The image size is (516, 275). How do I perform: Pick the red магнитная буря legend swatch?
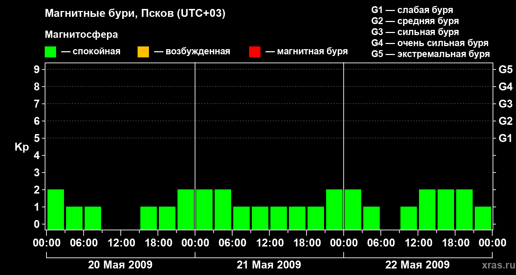255,52
